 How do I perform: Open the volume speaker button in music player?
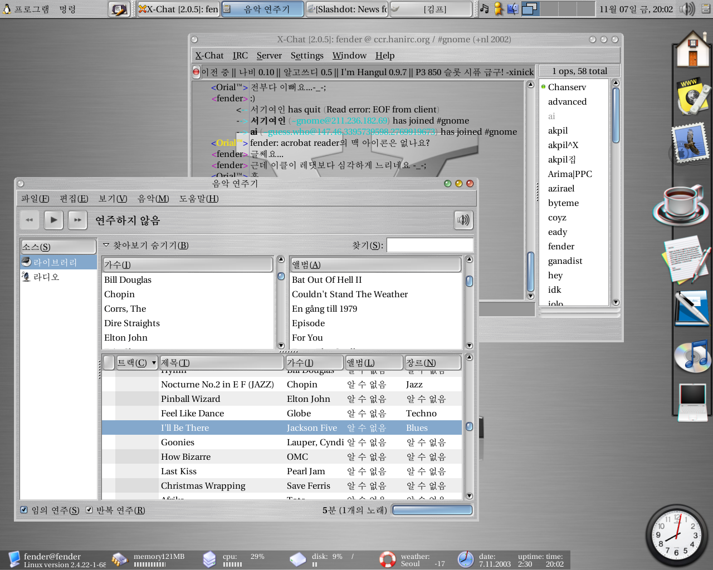point(463,220)
